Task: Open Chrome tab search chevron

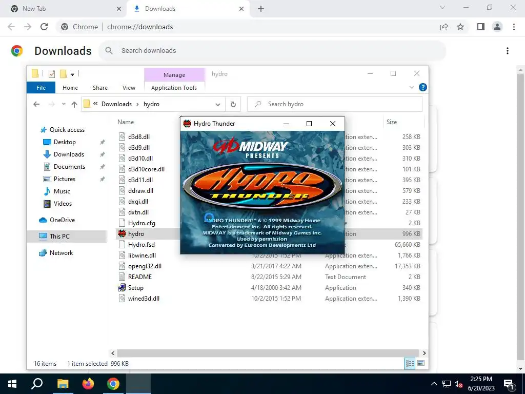Action: [442, 7]
